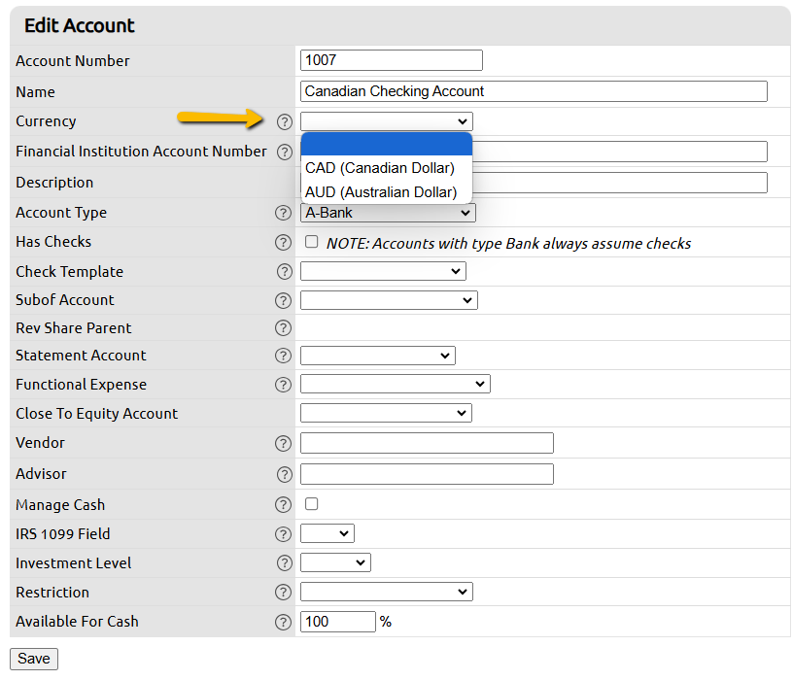Screen dimensions: 793x680
Task: Click the Account Type help icon
Action: point(283,213)
